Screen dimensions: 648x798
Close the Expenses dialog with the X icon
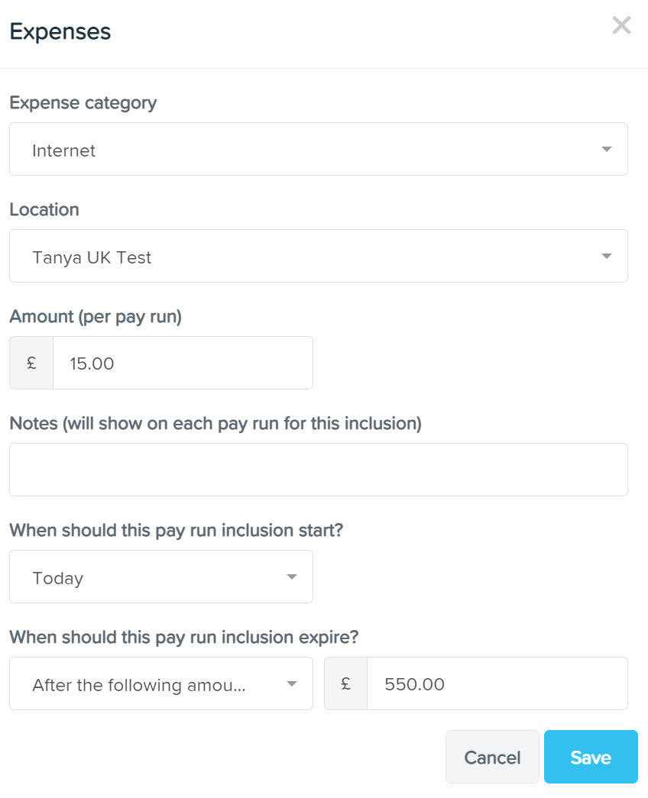point(621,25)
